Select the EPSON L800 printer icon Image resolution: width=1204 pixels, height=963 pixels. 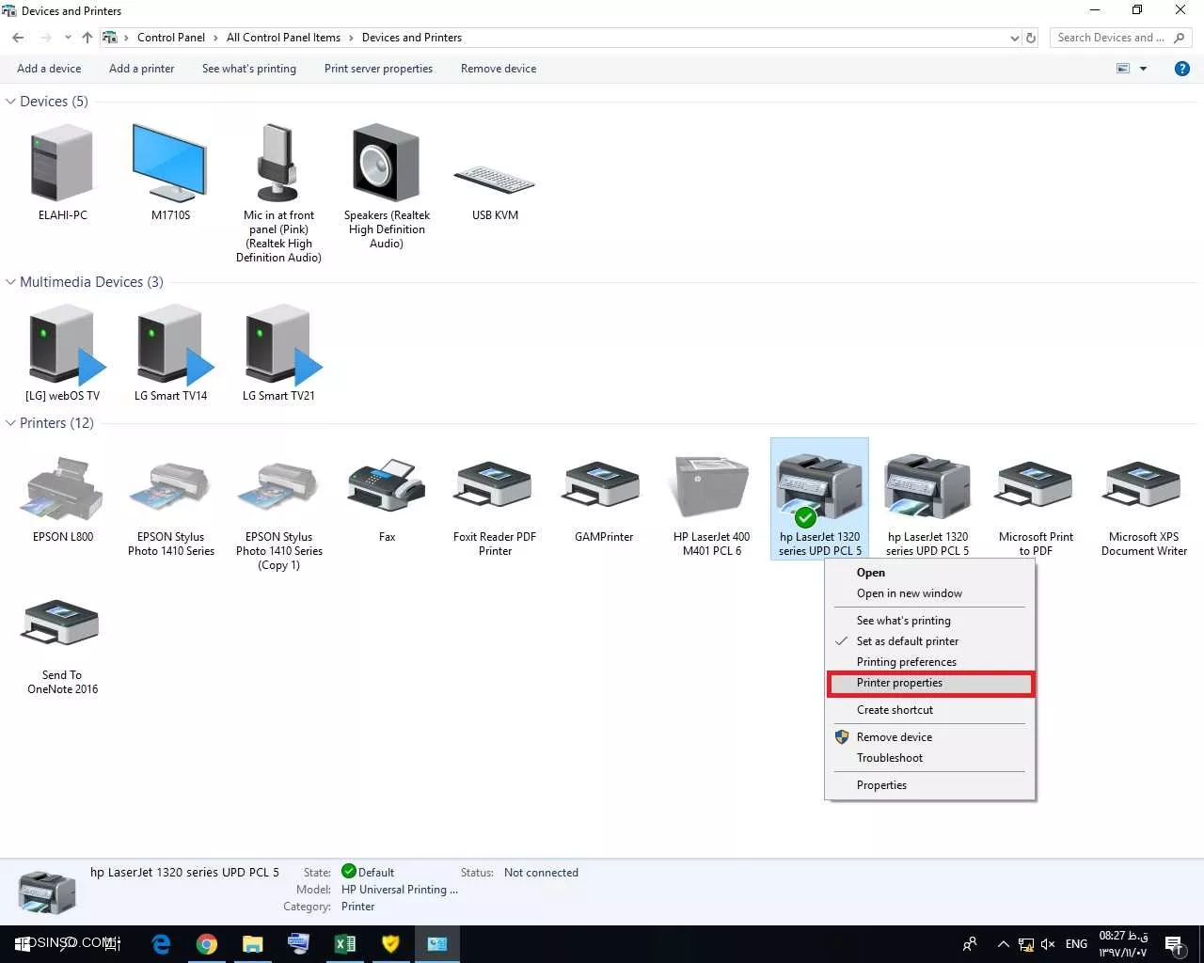(x=62, y=490)
